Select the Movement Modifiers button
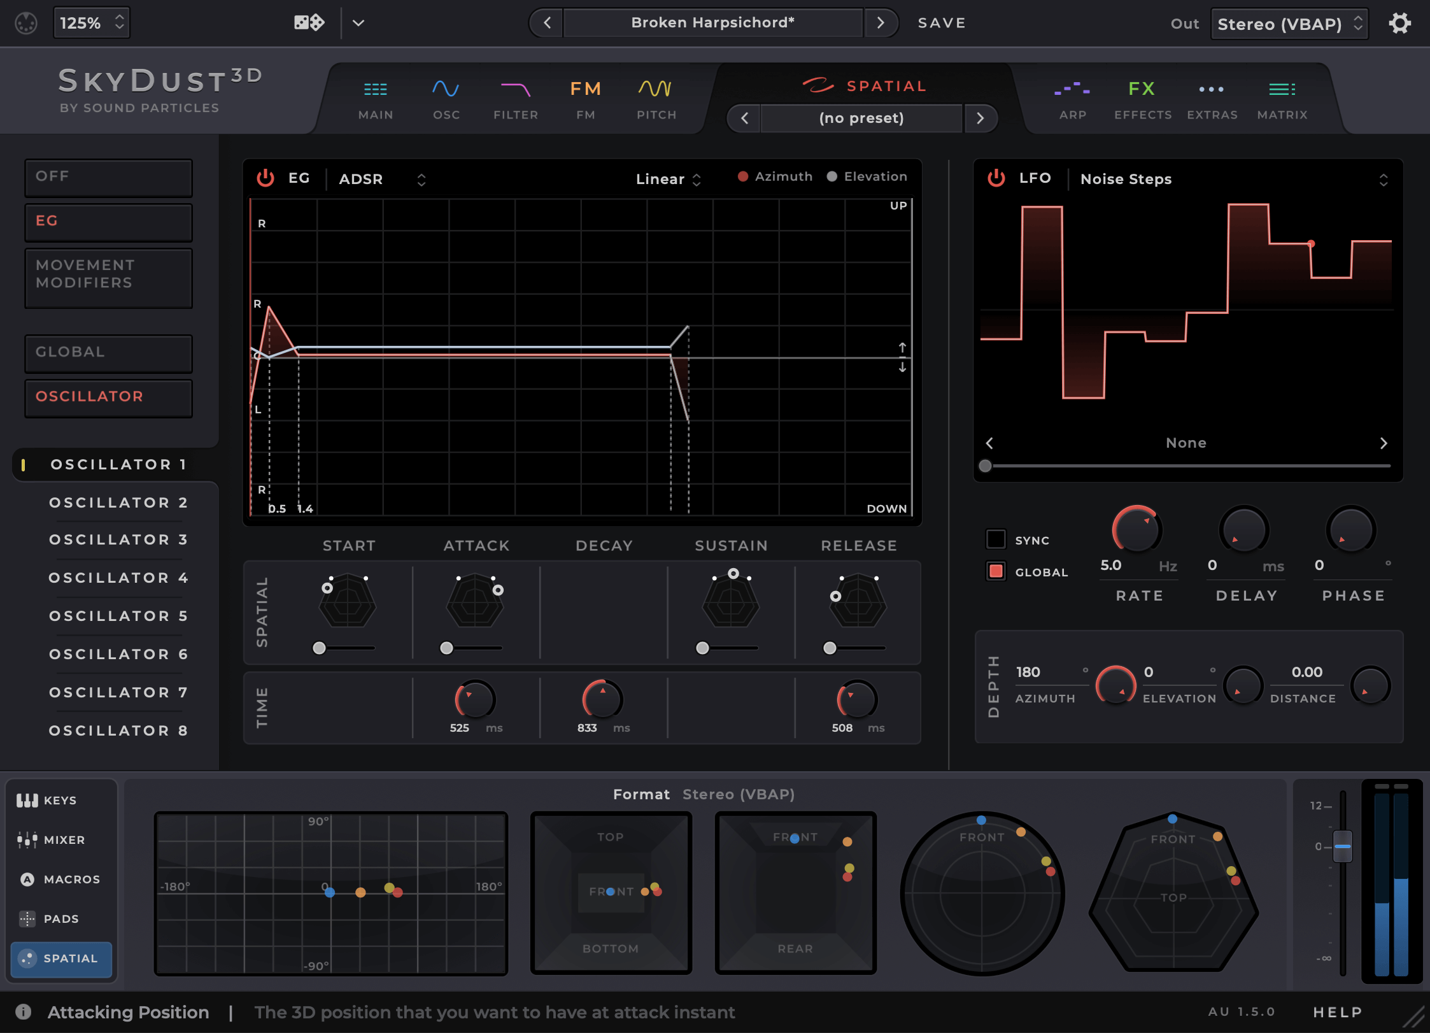Image resolution: width=1430 pixels, height=1033 pixels. click(x=108, y=278)
